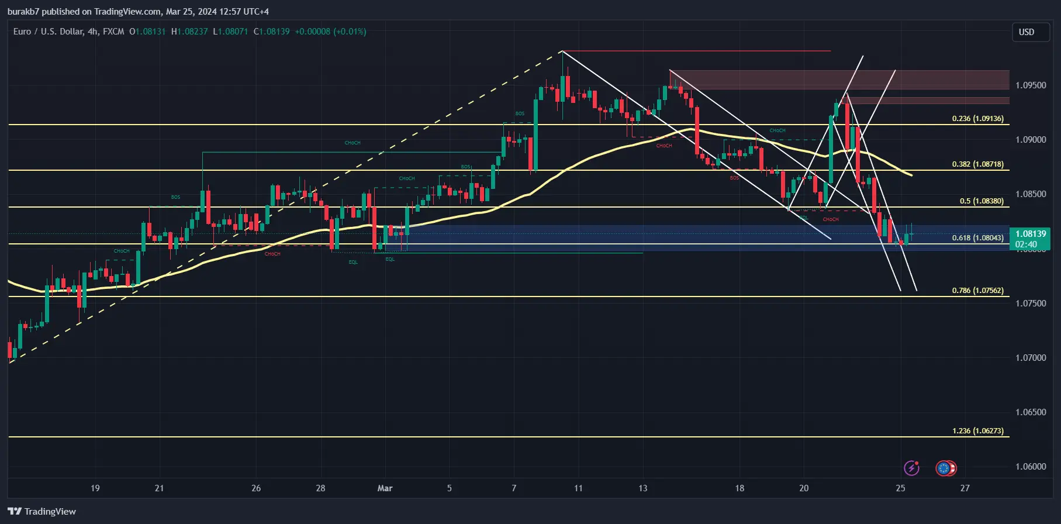Select the 0.236 (1.09136) Fibonacci label
1061x524 pixels.
pyautogui.click(x=977, y=119)
